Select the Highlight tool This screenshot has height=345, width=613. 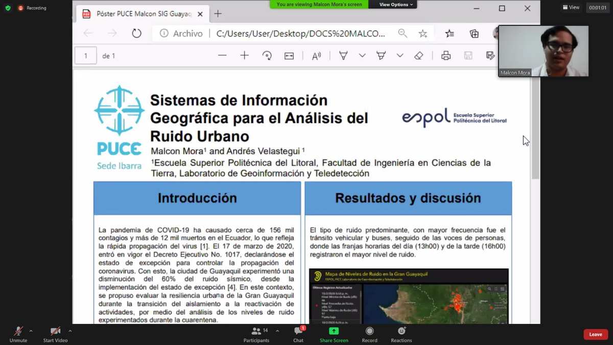point(381,56)
